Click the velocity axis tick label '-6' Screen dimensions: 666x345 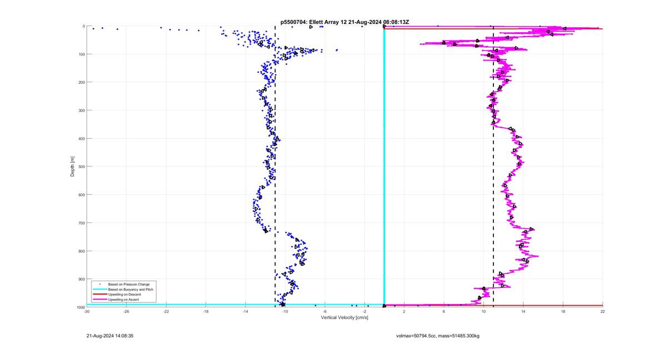coord(325,311)
